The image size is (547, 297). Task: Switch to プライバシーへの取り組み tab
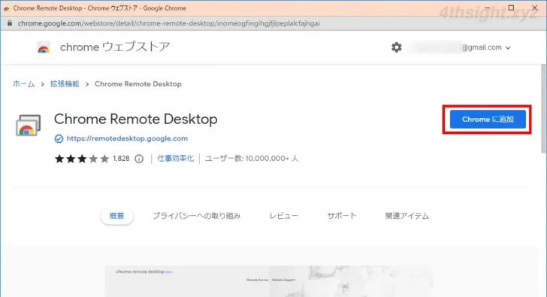pyautogui.click(x=196, y=216)
